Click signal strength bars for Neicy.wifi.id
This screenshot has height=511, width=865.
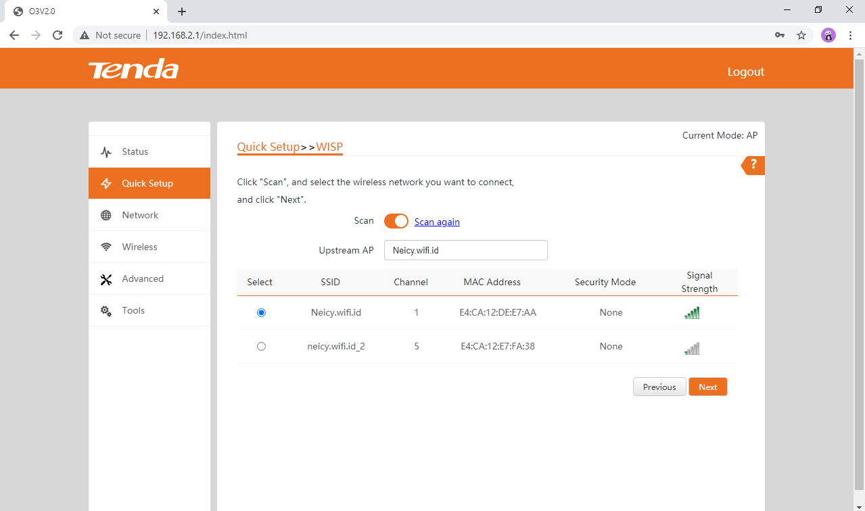pos(692,313)
